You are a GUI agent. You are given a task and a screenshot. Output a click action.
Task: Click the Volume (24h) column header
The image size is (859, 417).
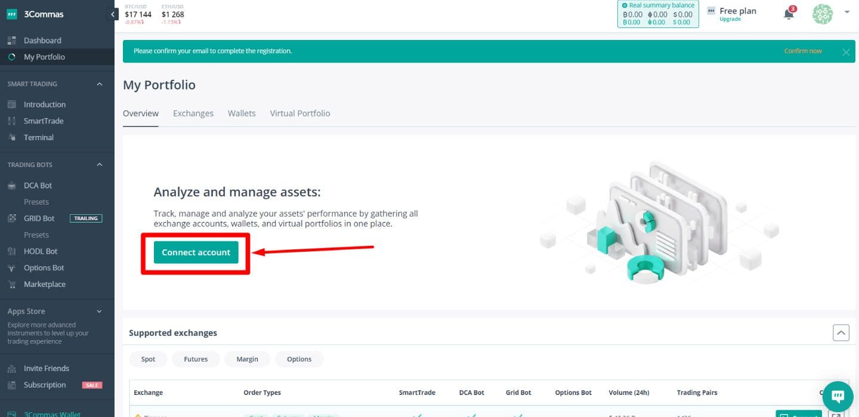tap(629, 393)
